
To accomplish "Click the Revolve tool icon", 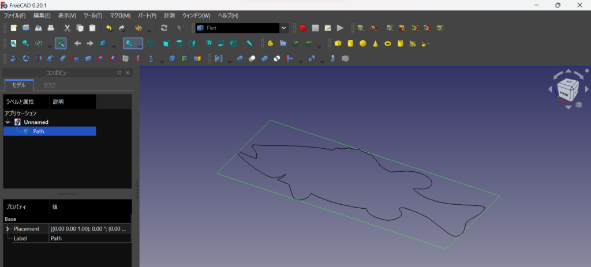I will tap(26, 59).
